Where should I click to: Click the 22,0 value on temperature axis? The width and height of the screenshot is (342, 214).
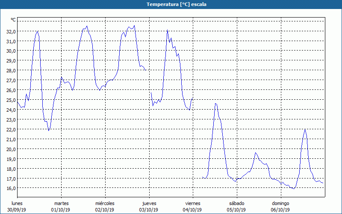(11, 130)
